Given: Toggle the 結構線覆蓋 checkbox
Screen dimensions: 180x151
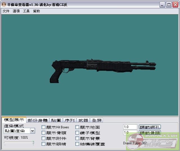Looking at the screenshot, I should tap(77, 144).
